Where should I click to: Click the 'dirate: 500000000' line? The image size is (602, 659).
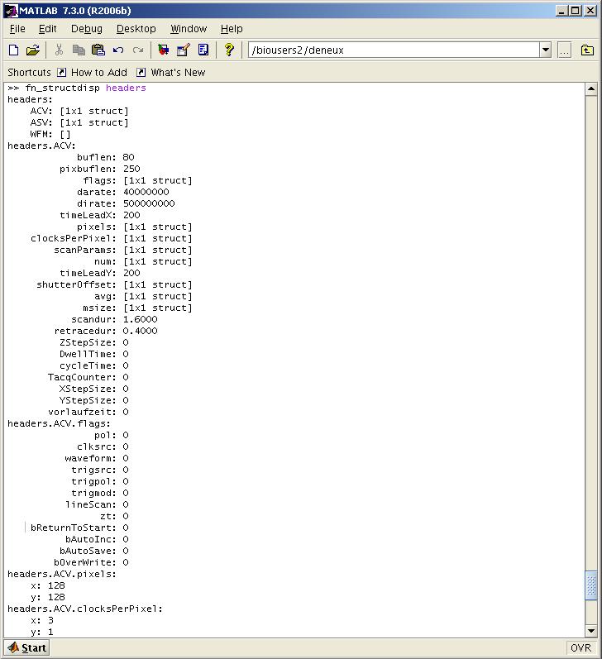(x=126, y=203)
